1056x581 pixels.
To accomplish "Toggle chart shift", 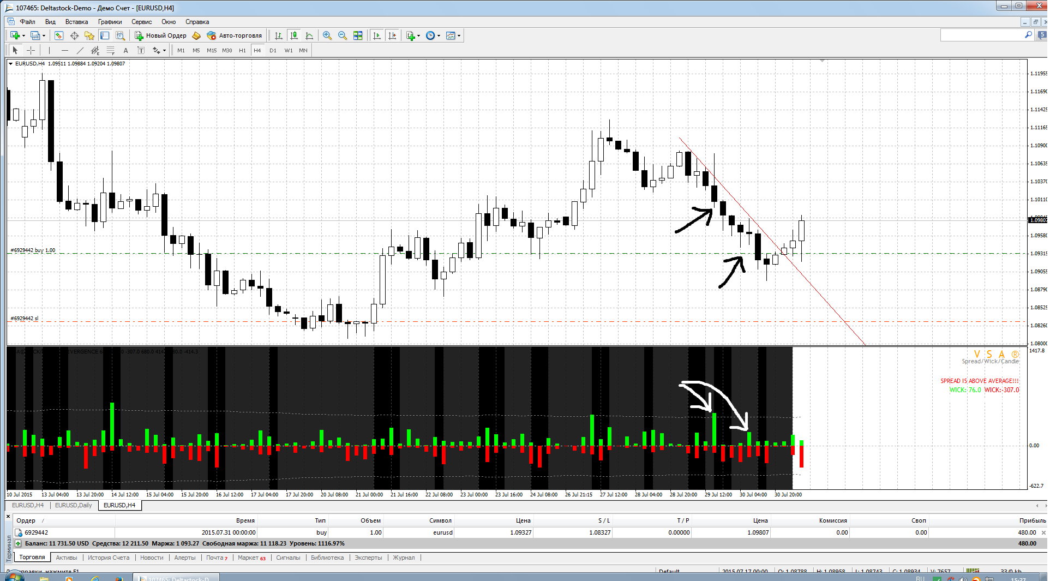I will [392, 35].
